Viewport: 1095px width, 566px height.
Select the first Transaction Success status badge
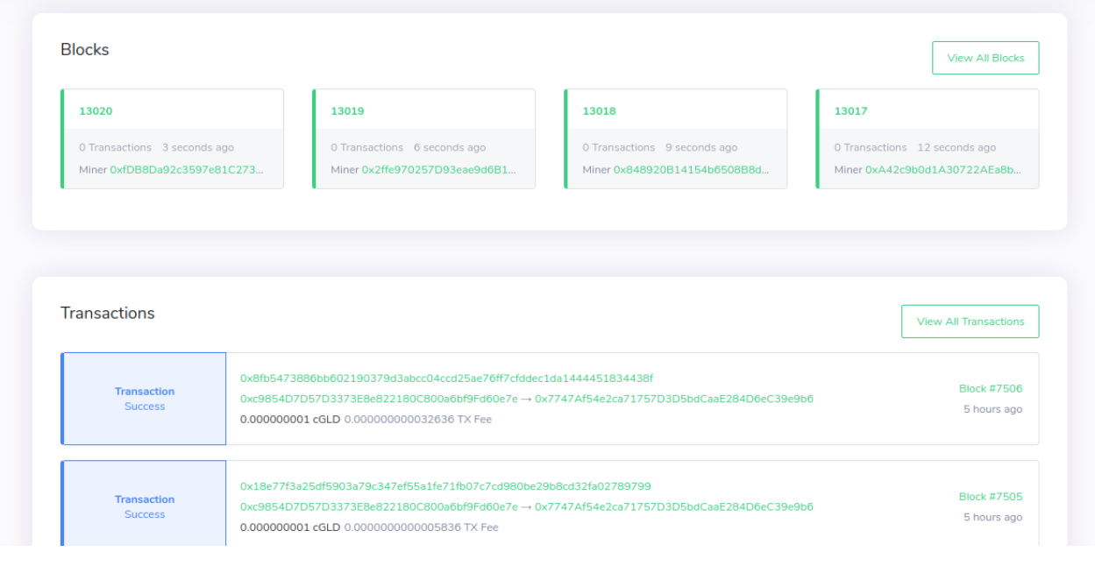[144, 398]
